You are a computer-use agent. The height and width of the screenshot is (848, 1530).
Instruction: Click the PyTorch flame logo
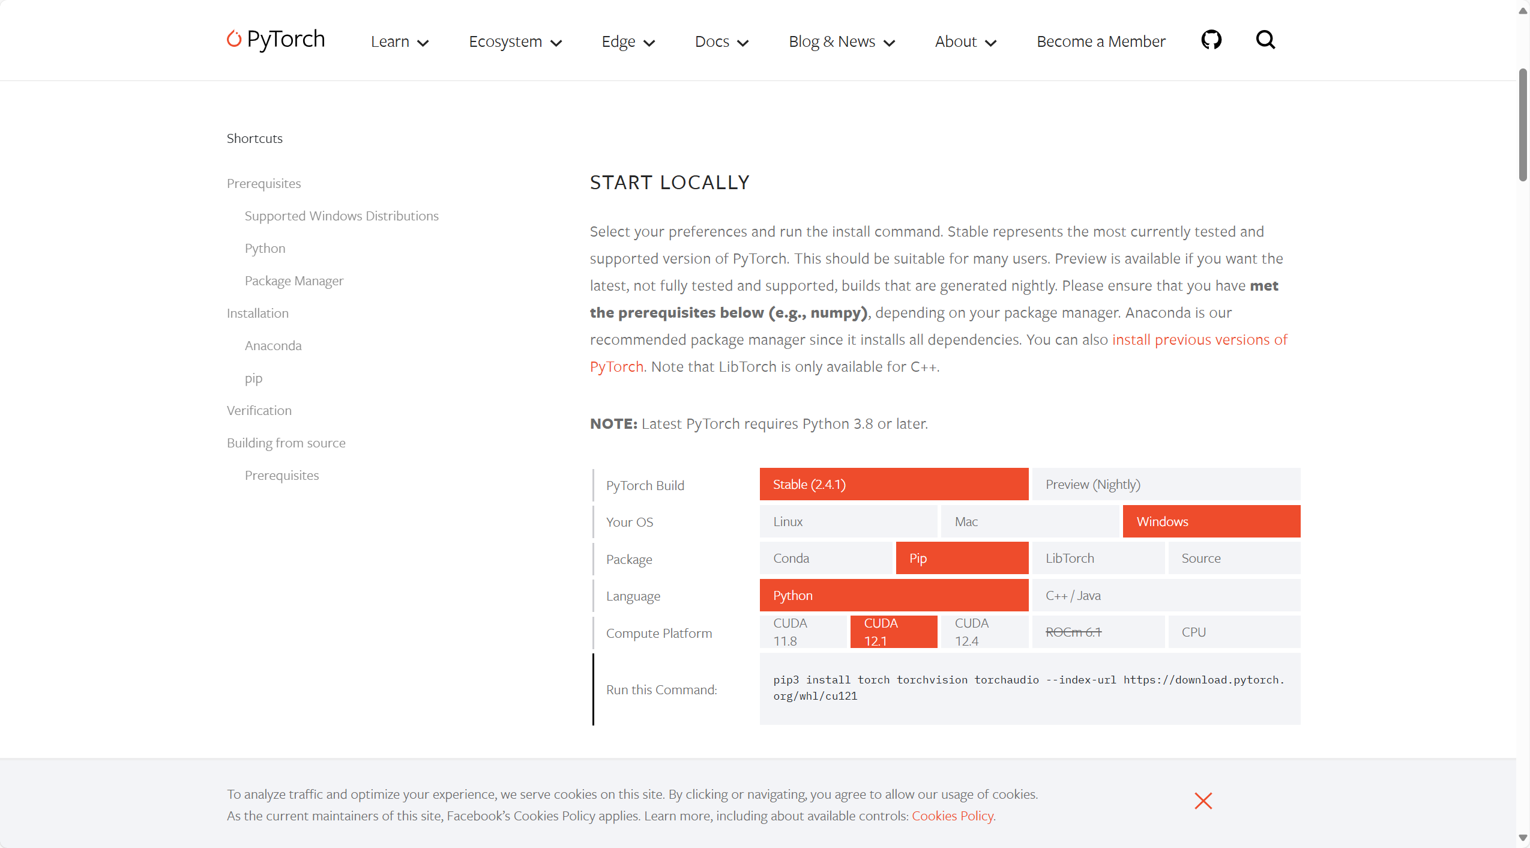click(x=234, y=39)
